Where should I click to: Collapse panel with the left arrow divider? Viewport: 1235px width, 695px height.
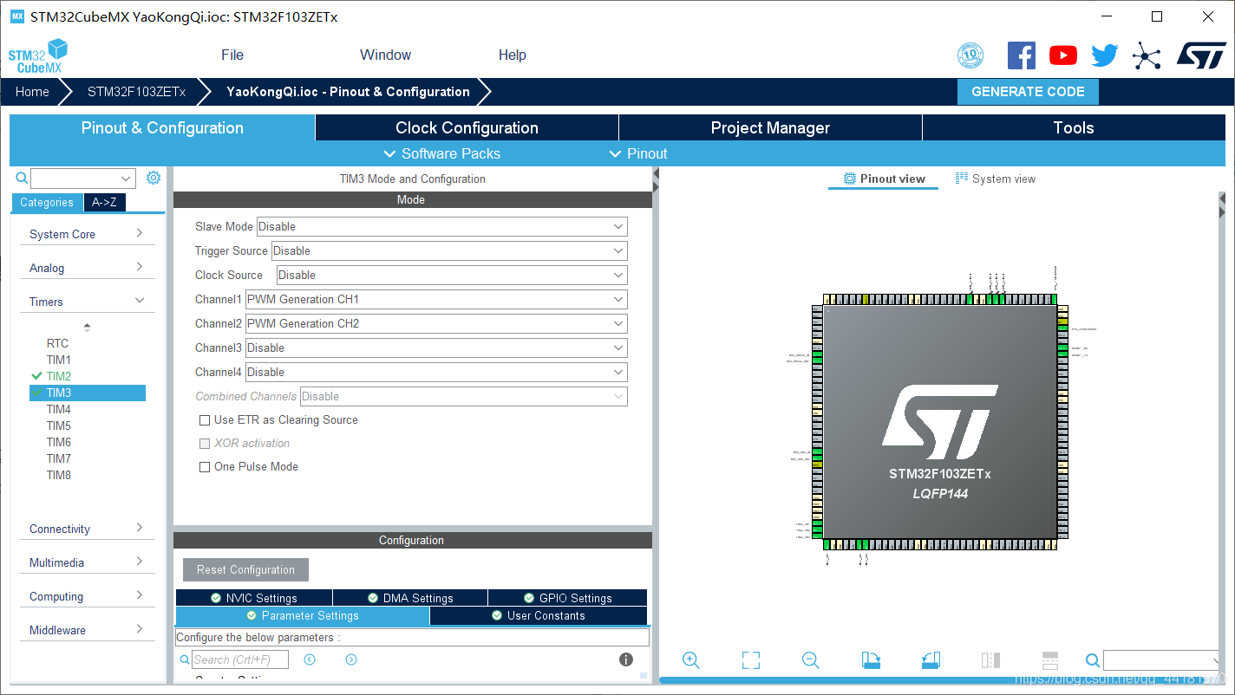pos(657,174)
